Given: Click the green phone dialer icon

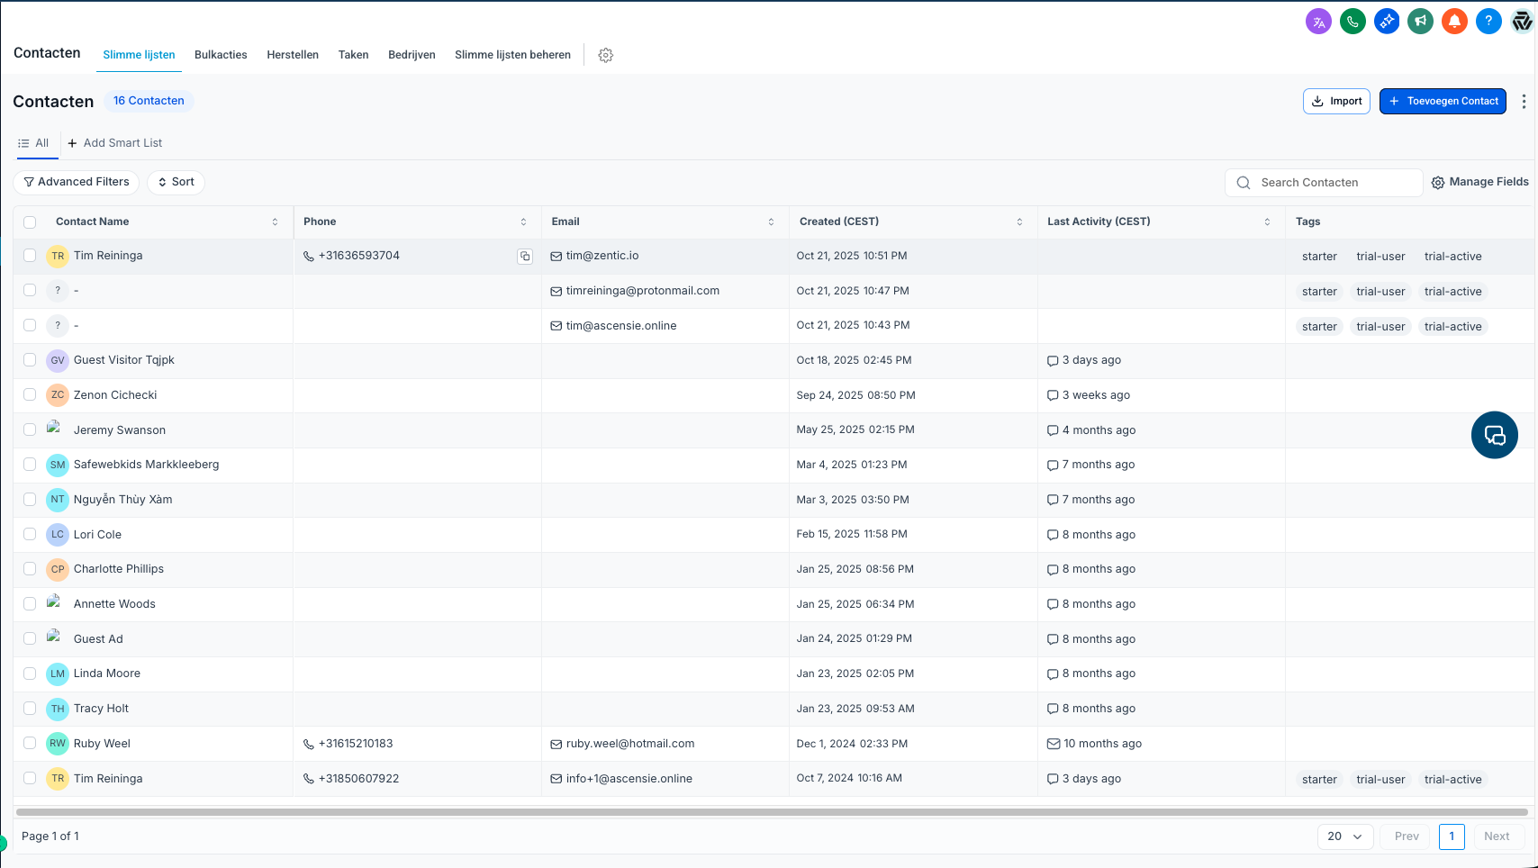Looking at the screenshot, I should tap(1353, 22).
